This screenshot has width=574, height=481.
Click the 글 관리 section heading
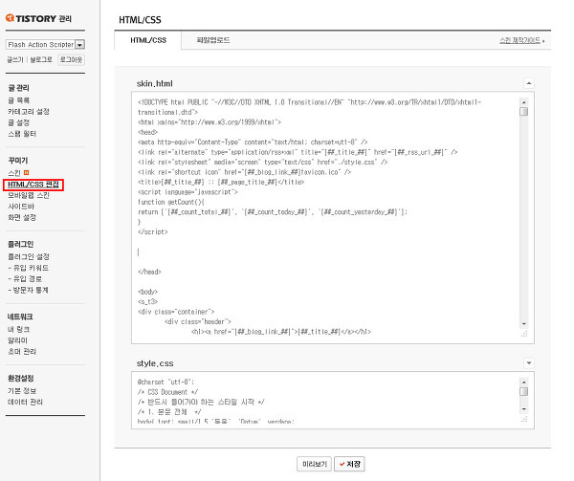pos(19,88)
